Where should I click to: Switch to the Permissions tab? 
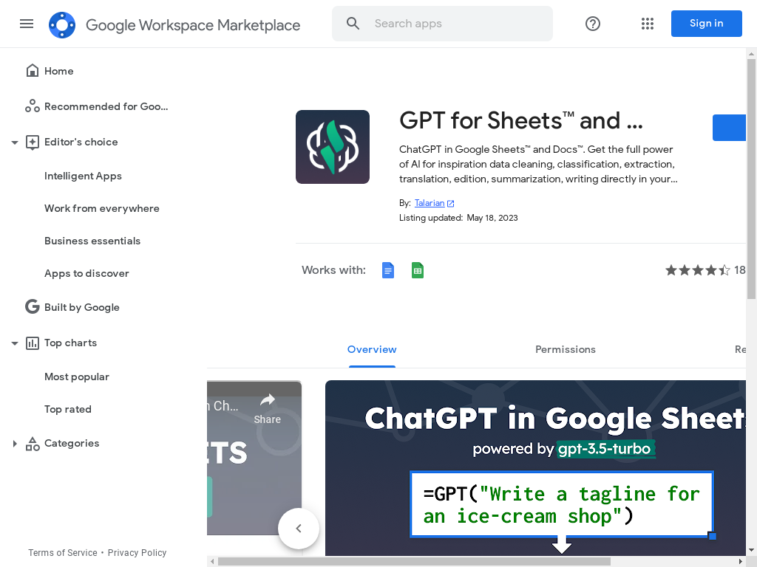pos(566,349)
